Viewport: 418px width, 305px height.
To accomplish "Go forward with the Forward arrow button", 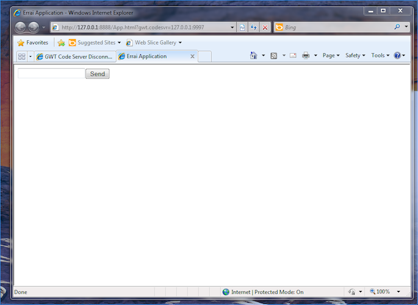I will click(34, 27).
